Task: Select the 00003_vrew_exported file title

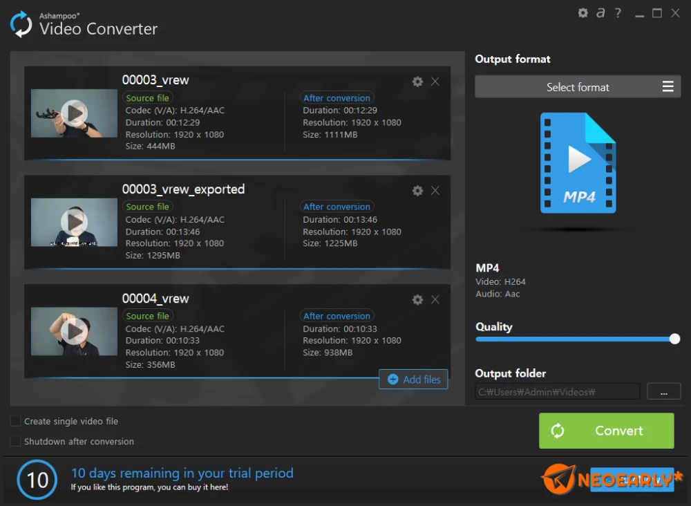Action: tap(183, 189)
